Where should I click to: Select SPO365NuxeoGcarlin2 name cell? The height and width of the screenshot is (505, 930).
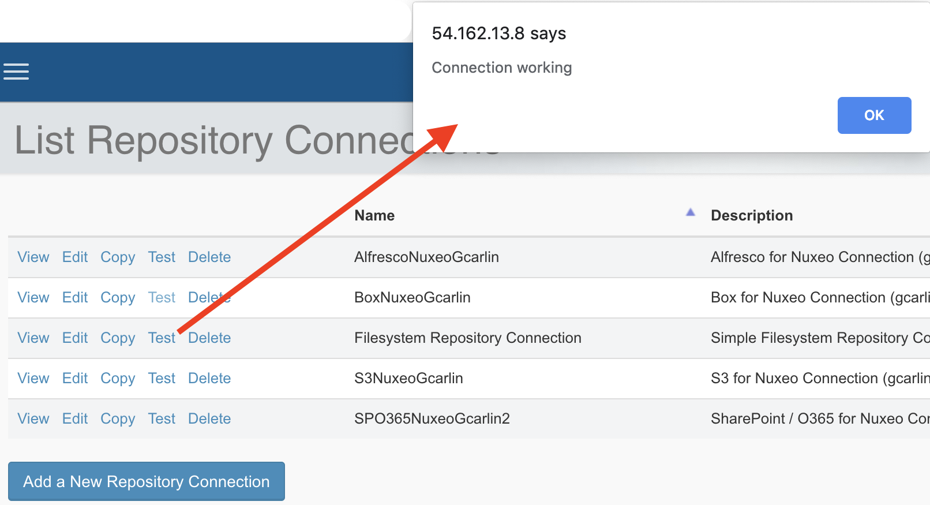coord(432,418)
